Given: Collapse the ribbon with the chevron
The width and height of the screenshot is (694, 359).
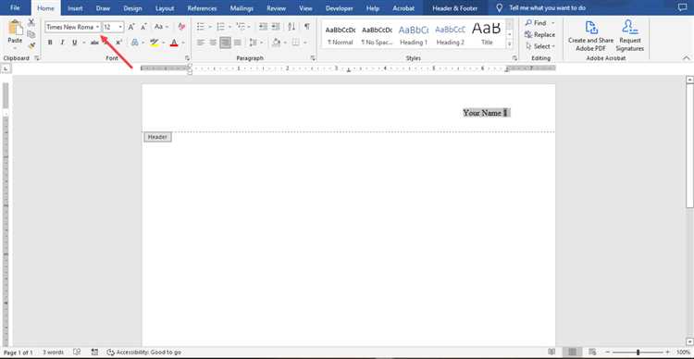Looking at the screenshot, I should coord(686,58).
